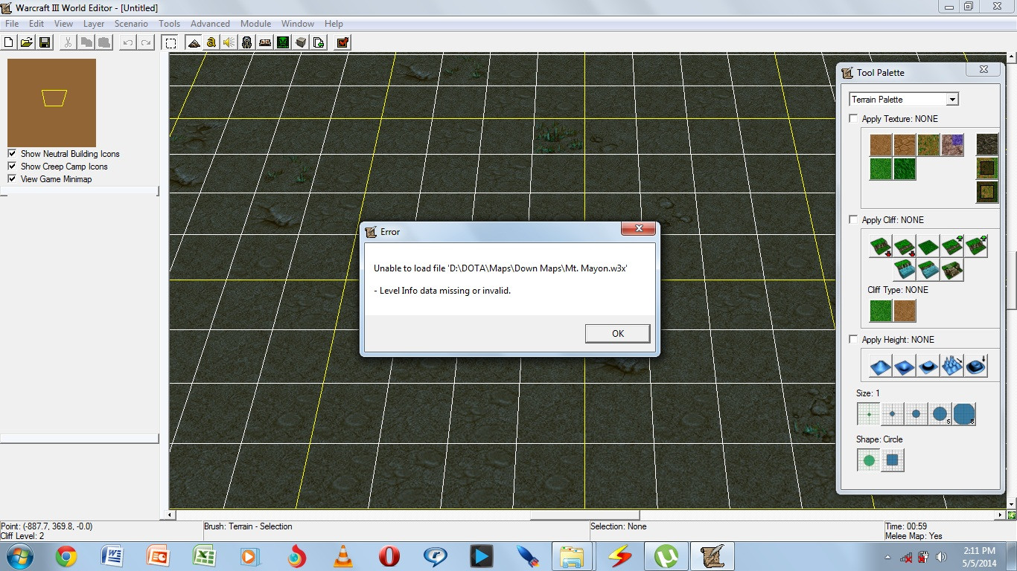
Task: Choose brush size 8
Action: [x=964, y=414]
